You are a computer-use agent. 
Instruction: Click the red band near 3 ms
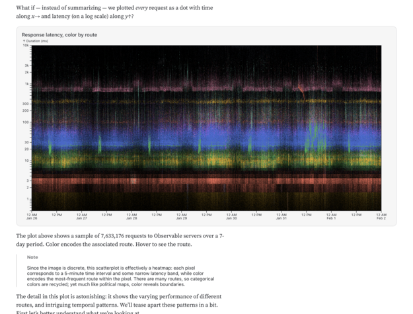pos(198,180)
